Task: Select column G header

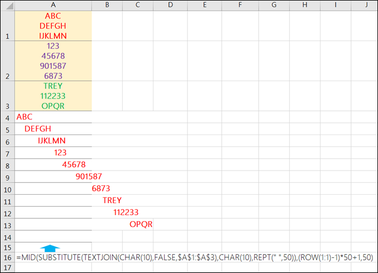Action: point(274,5)
